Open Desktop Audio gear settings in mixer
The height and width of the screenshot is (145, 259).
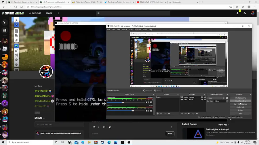pos(151,102)
